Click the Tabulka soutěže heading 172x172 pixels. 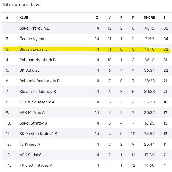[22, 5]
